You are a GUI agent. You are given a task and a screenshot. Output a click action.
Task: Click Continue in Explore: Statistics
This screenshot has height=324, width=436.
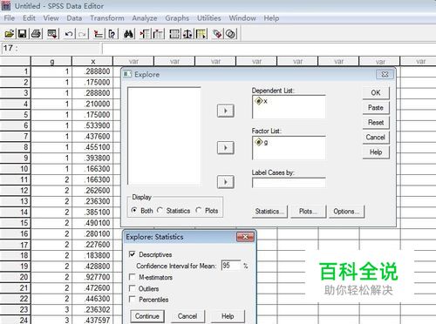click(147, 316)
